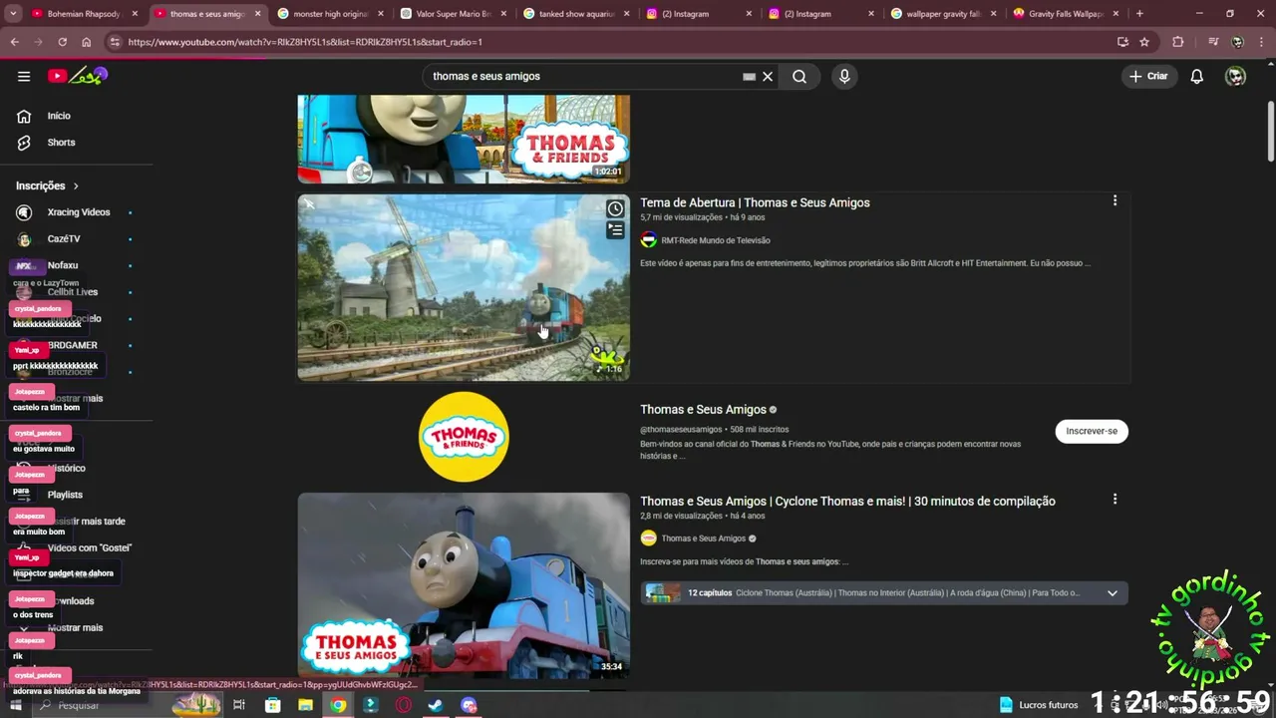The image size is (1276, 718).
Task: Go back in browser history
Action: [x=14, y=42]
